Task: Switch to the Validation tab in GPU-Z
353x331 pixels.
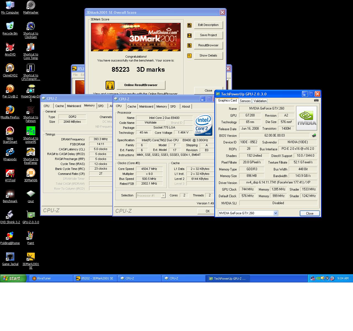Action: coord(260,101)
